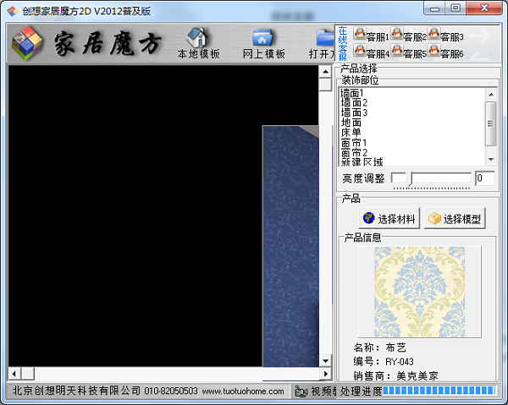
Task: Click the 视频教程 item in status bar
Action: click(x=313, y=391)
